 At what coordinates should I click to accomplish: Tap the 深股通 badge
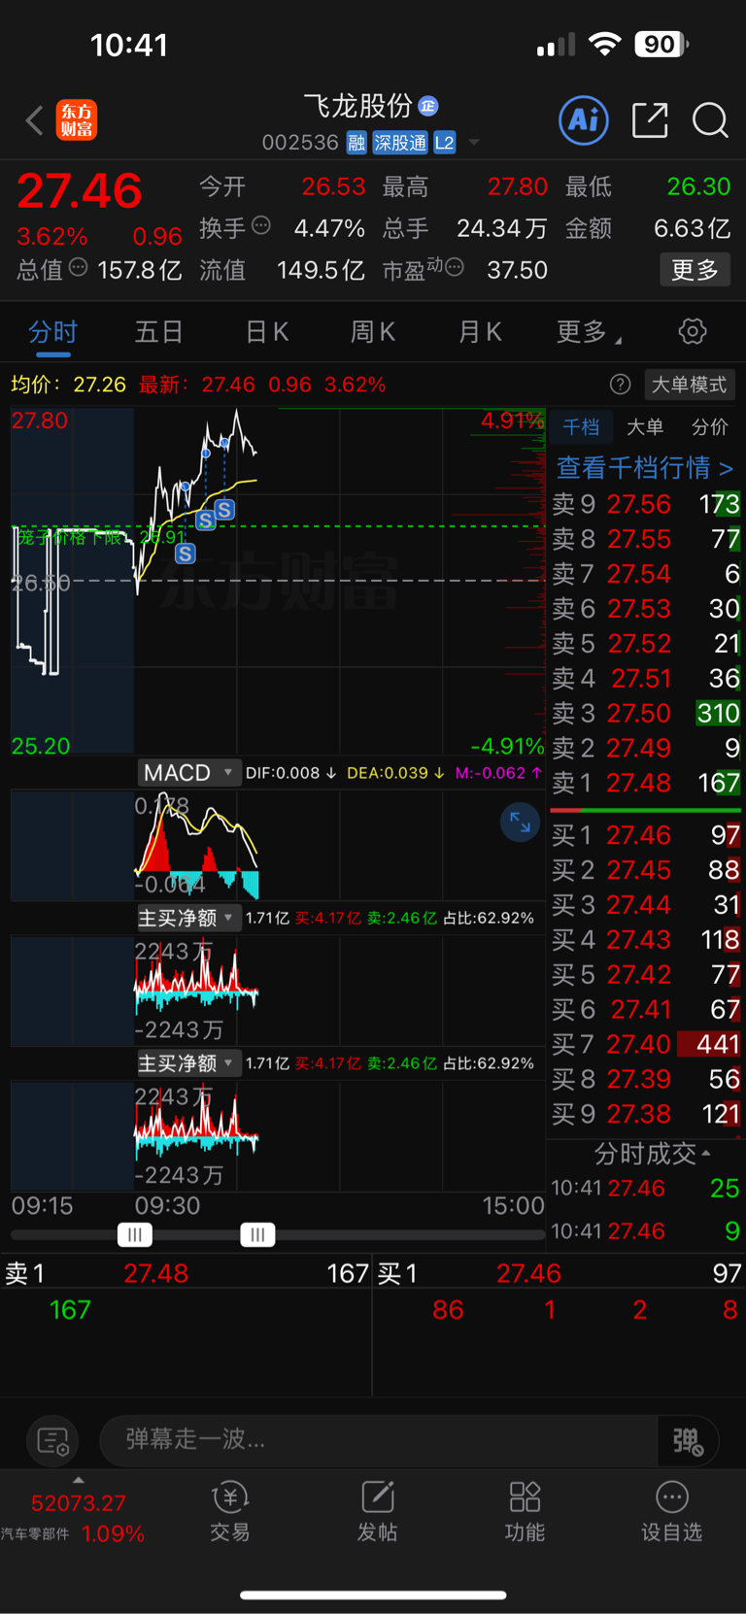(x=400, y=143)
